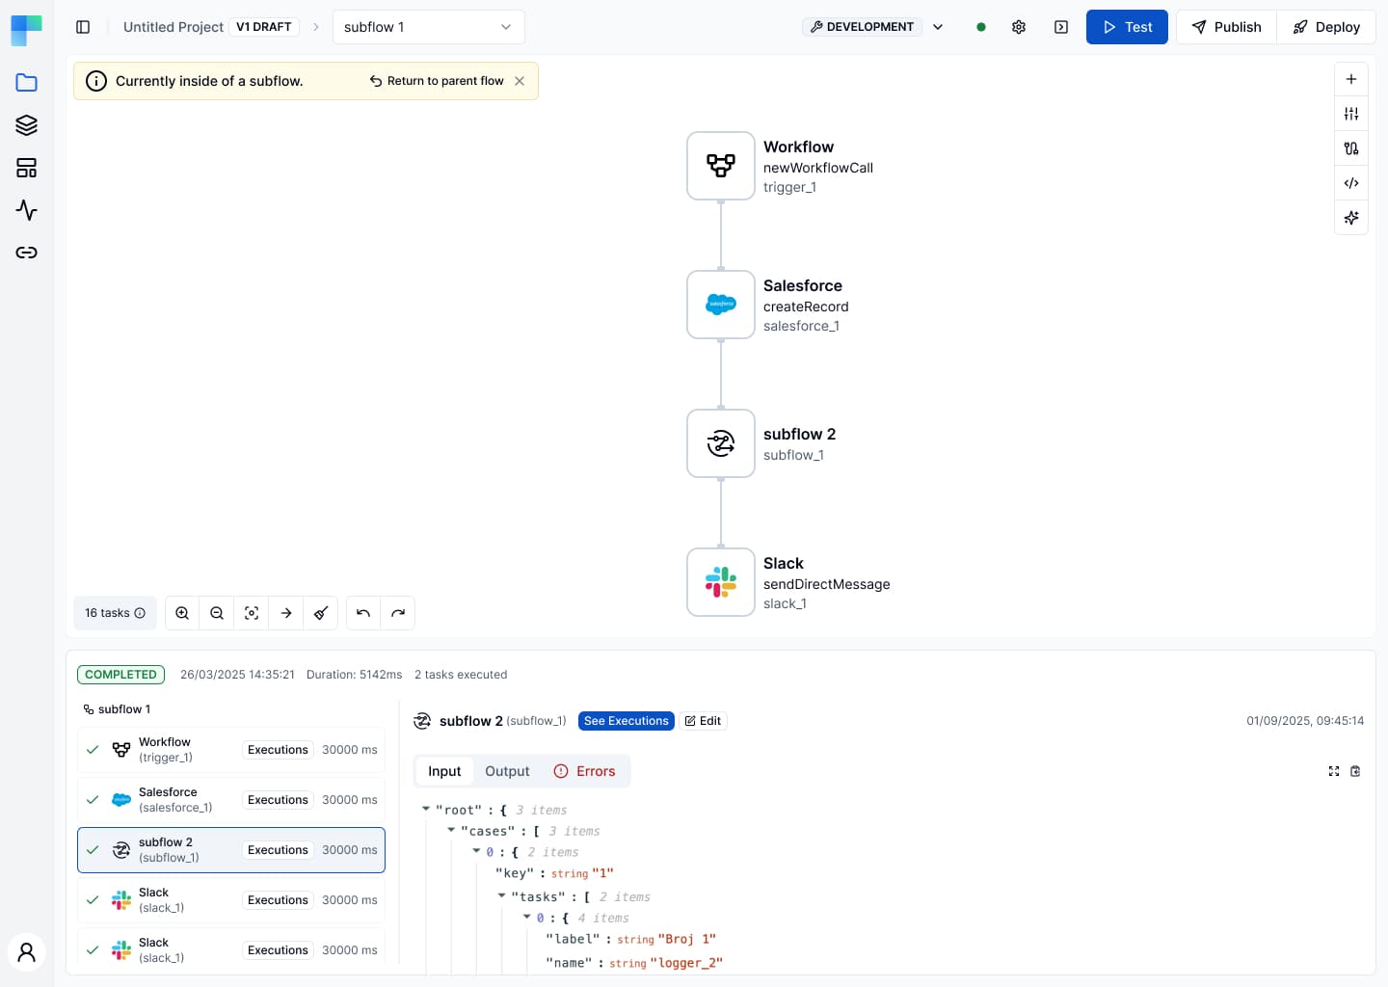Open the connections link icon in sidebar
1388x987 pixels.
pos(26,253)
